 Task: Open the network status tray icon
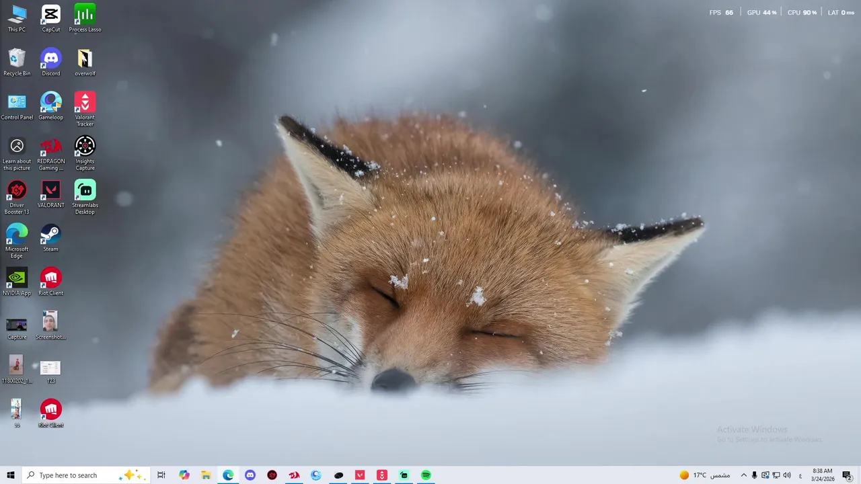pyautogui.click(x=776, y=475)
